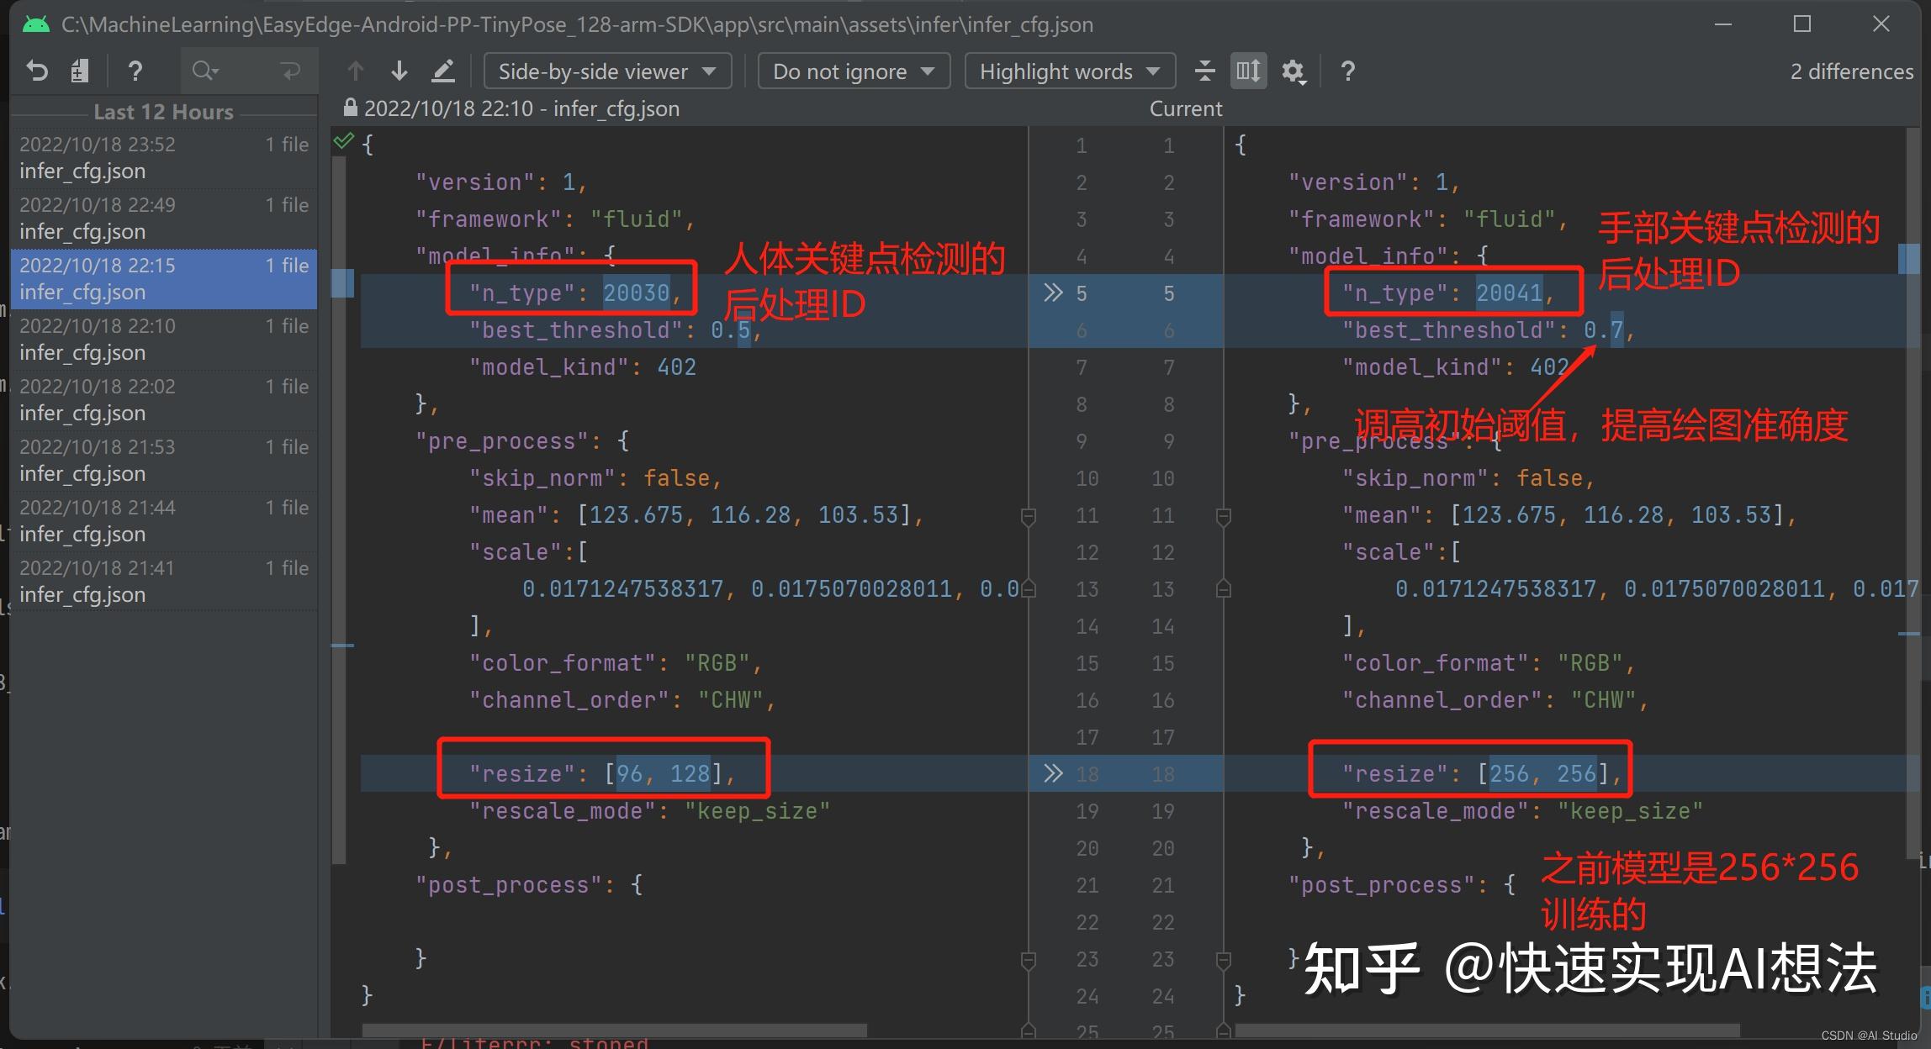Click left pane fold marker at line 13

(1028, 588)
